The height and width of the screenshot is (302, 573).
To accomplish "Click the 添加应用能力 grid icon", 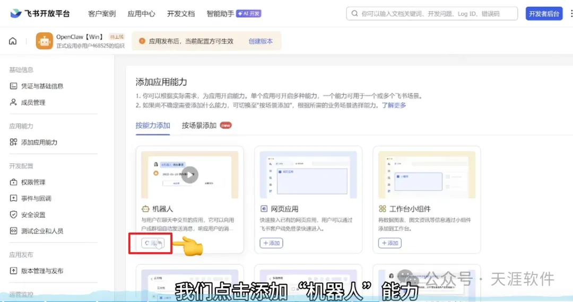I will (13, 142).
